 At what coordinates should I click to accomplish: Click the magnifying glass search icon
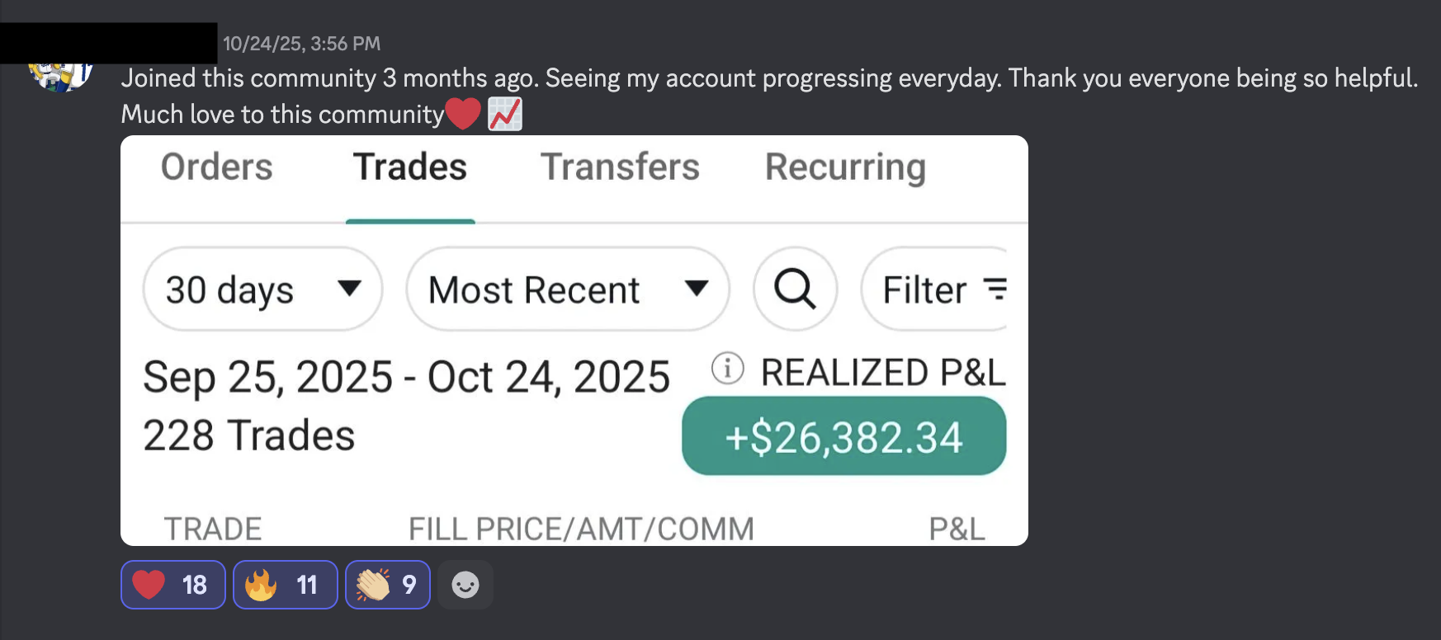click(795, 289)
